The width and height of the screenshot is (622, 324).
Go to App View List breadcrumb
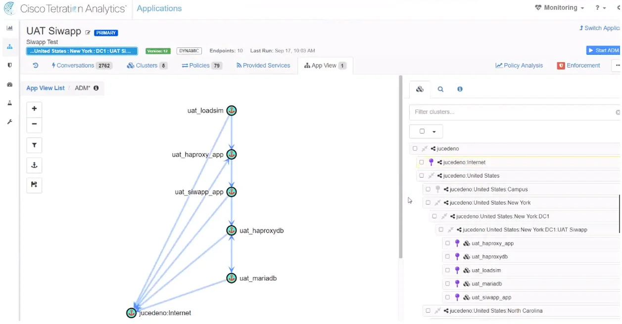46,88
